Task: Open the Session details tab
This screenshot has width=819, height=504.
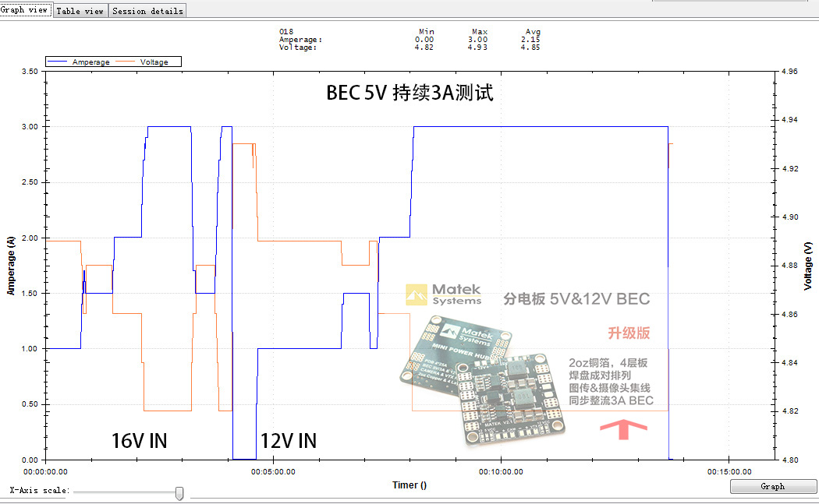Action: click(x=148, y=11)
